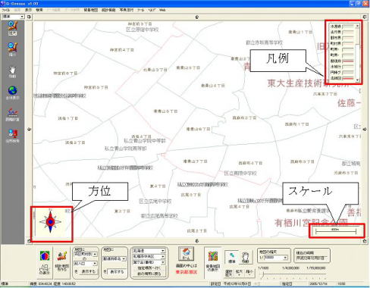
Task: Click the globe full-view icon
Action: pos(12,92)
